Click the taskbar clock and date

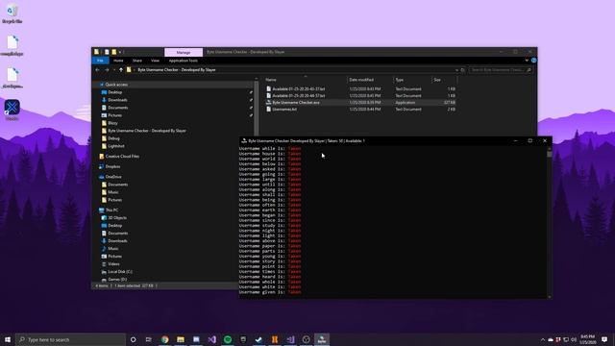click(x=587, y=339)
